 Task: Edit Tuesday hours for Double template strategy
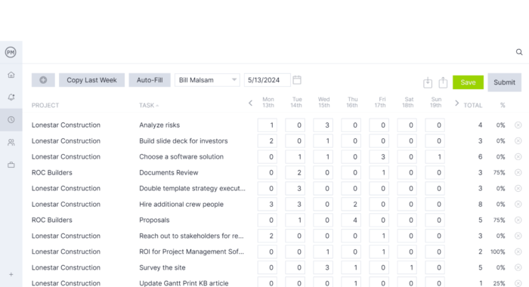(295, 189)
